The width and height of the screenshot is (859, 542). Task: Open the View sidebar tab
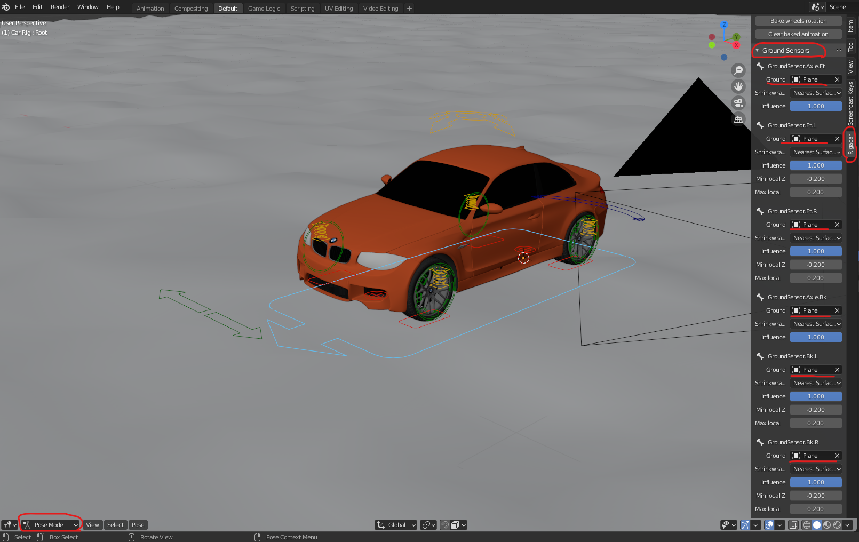[851, 67]
